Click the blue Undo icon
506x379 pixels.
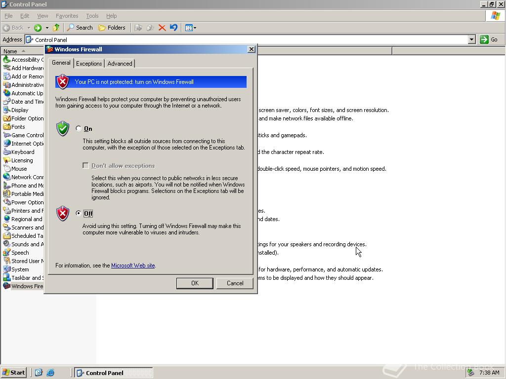pyautogui.click(x=173, y=28)
